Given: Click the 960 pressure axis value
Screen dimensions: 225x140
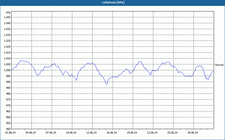Looking at the screenshot, I should point(8,117).
